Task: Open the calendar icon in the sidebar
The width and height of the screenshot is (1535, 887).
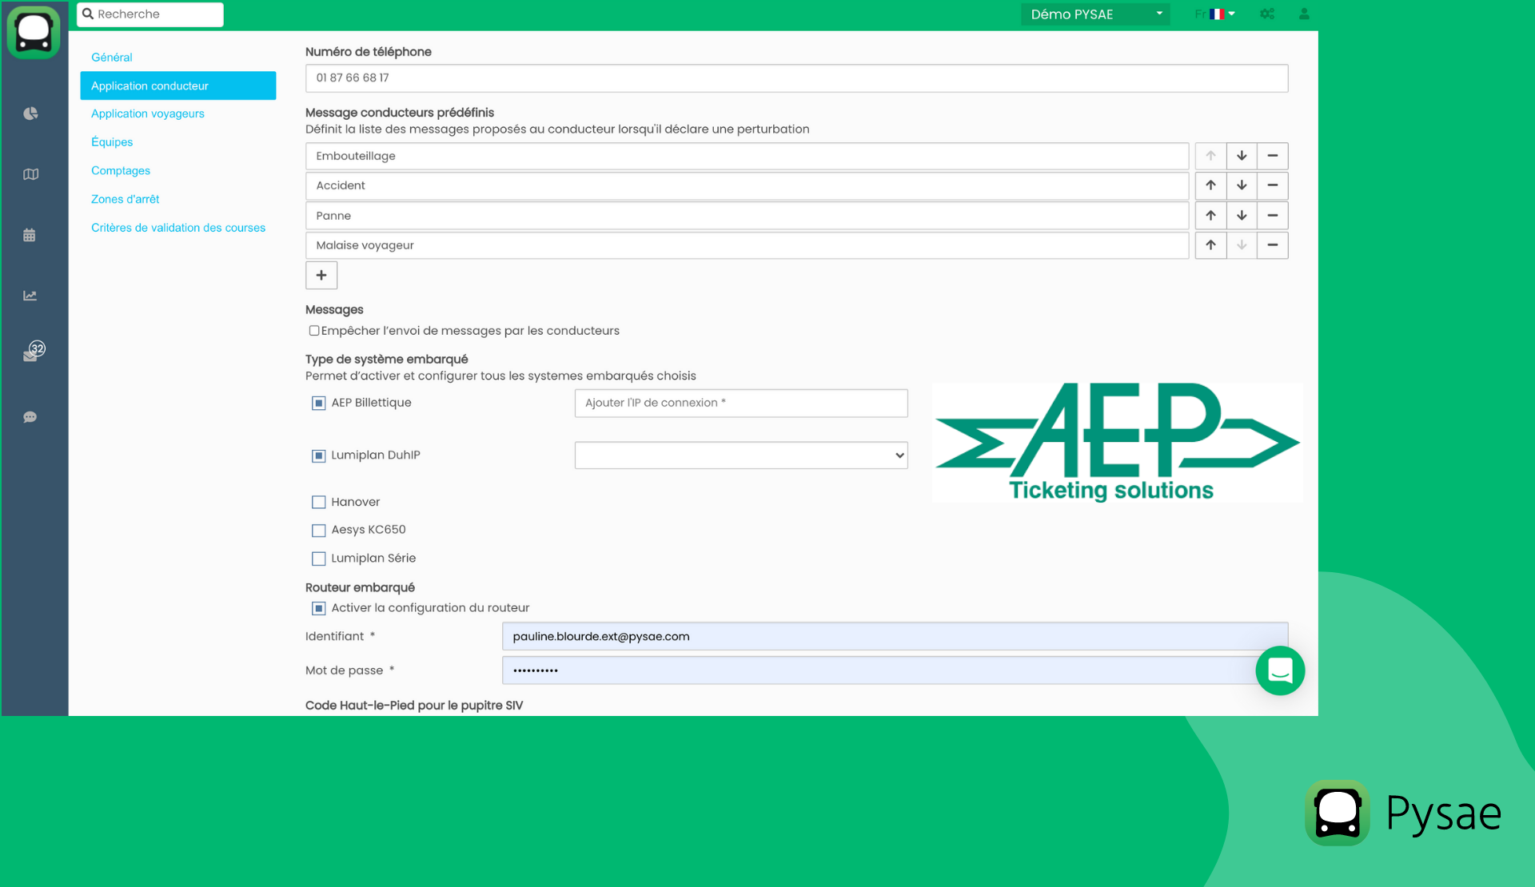Action: click(30, 234)
